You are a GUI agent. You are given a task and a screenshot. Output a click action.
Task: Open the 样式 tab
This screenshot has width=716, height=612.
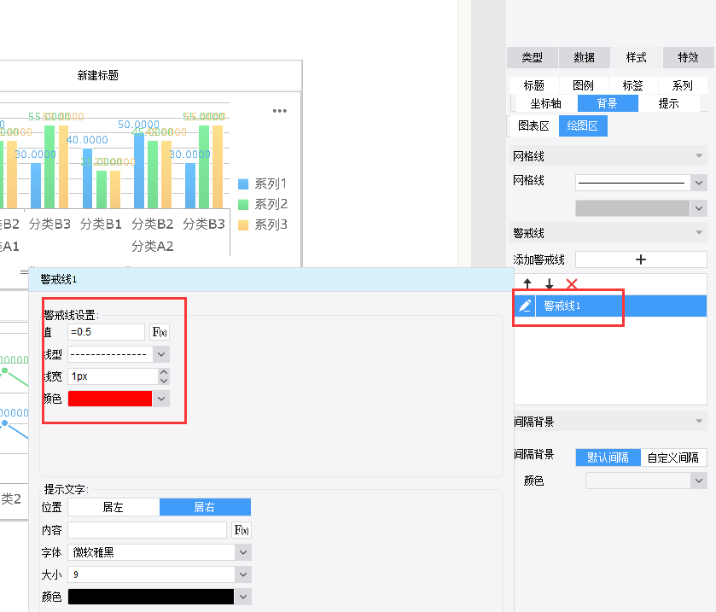[x=637, y=57]
